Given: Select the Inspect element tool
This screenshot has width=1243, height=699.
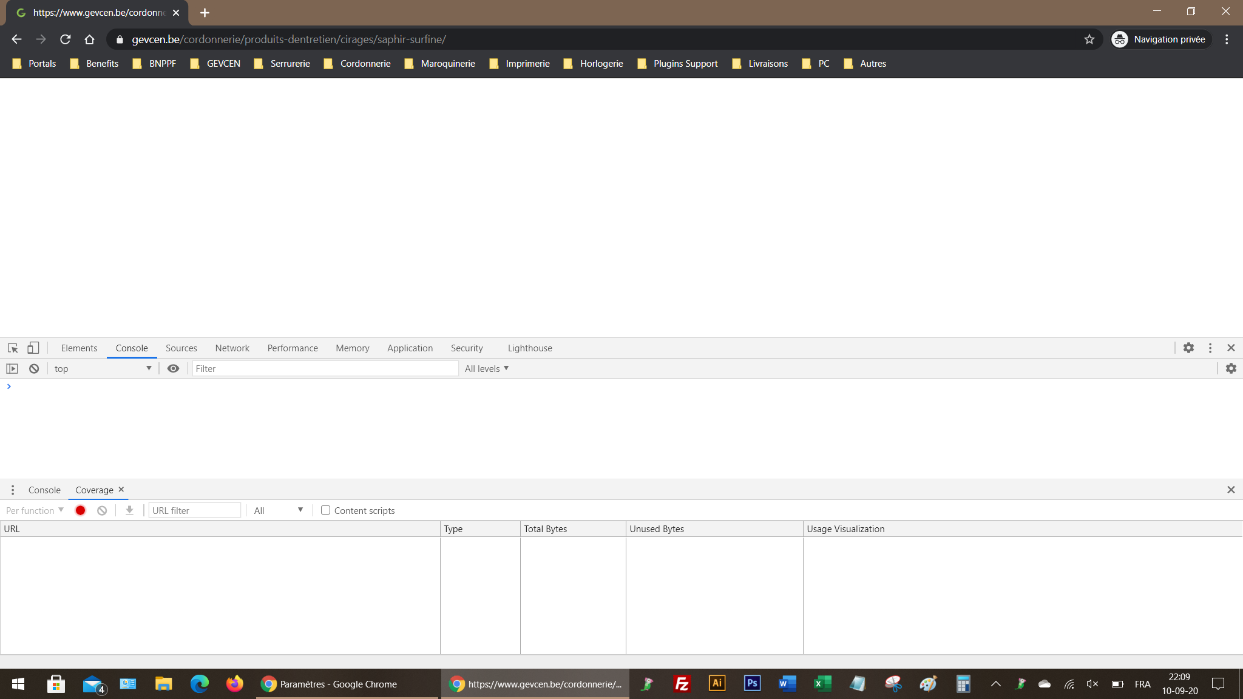Looking at the screenshot, I should pyautogui.click(x=12, y=348).
